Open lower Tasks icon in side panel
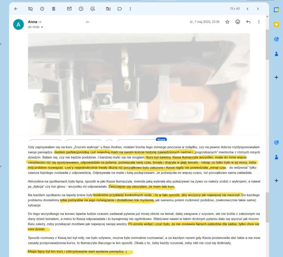 tap(276, 142)
